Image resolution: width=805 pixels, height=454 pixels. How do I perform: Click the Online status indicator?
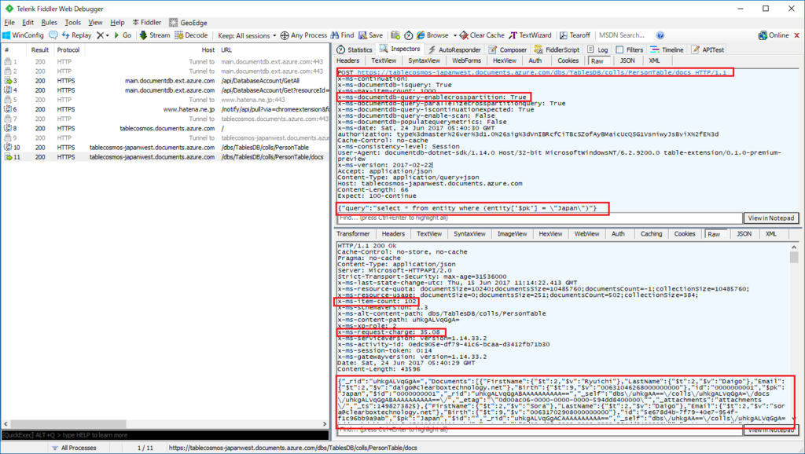774,35
